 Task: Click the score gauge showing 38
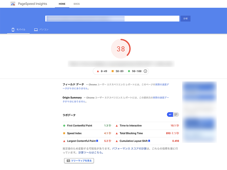coord(121,49)
